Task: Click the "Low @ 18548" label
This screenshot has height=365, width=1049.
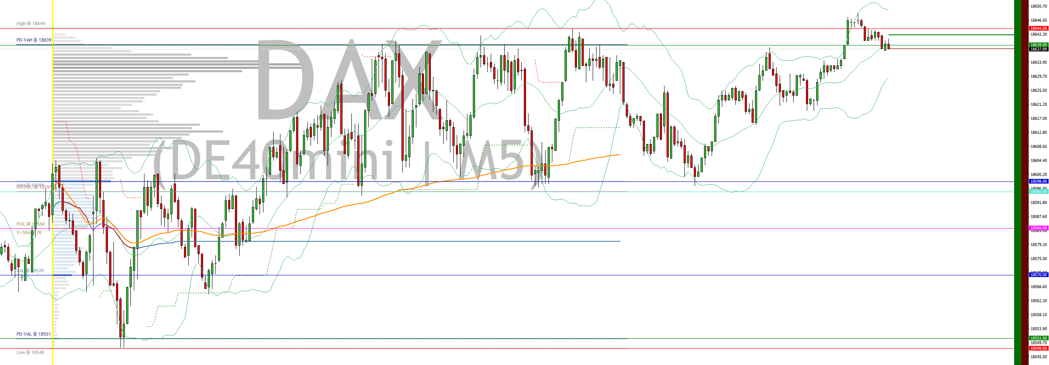Action: click(30, 352)
